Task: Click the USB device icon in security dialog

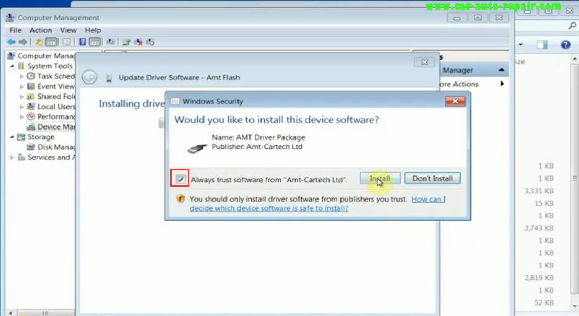Action: coord(197,148)
